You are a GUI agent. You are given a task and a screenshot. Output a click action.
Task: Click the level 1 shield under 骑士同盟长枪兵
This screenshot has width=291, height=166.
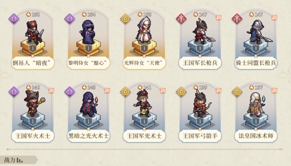coord(256,48)
